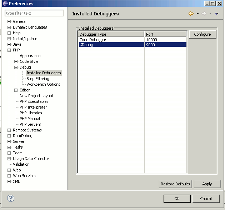
Task: Click the Port column header
Action: click(x=165, y=34)
